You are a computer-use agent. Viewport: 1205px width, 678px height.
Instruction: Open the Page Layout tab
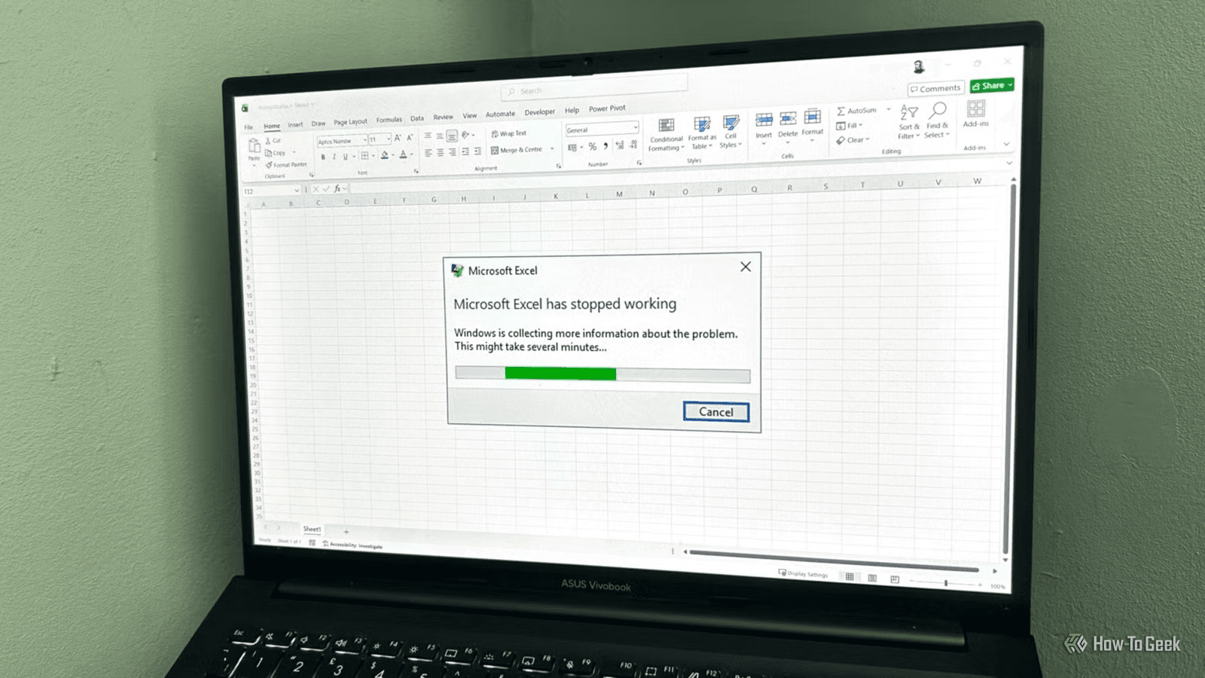350,122
